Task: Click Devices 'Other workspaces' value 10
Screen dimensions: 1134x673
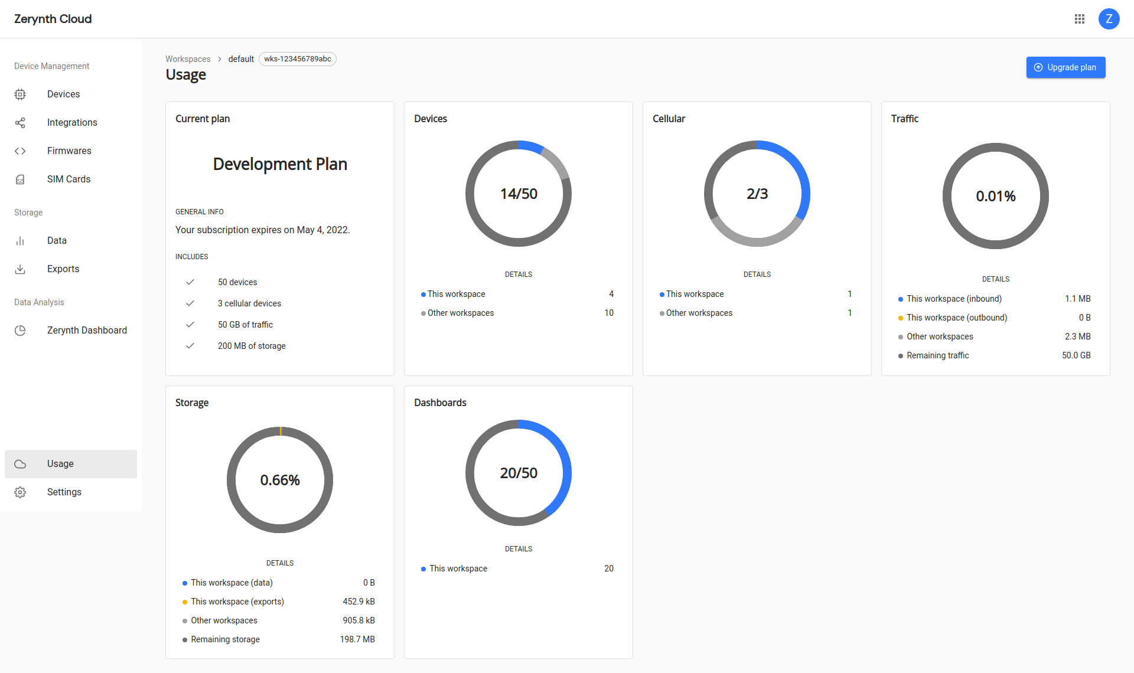Action: (x=609, y=313)
